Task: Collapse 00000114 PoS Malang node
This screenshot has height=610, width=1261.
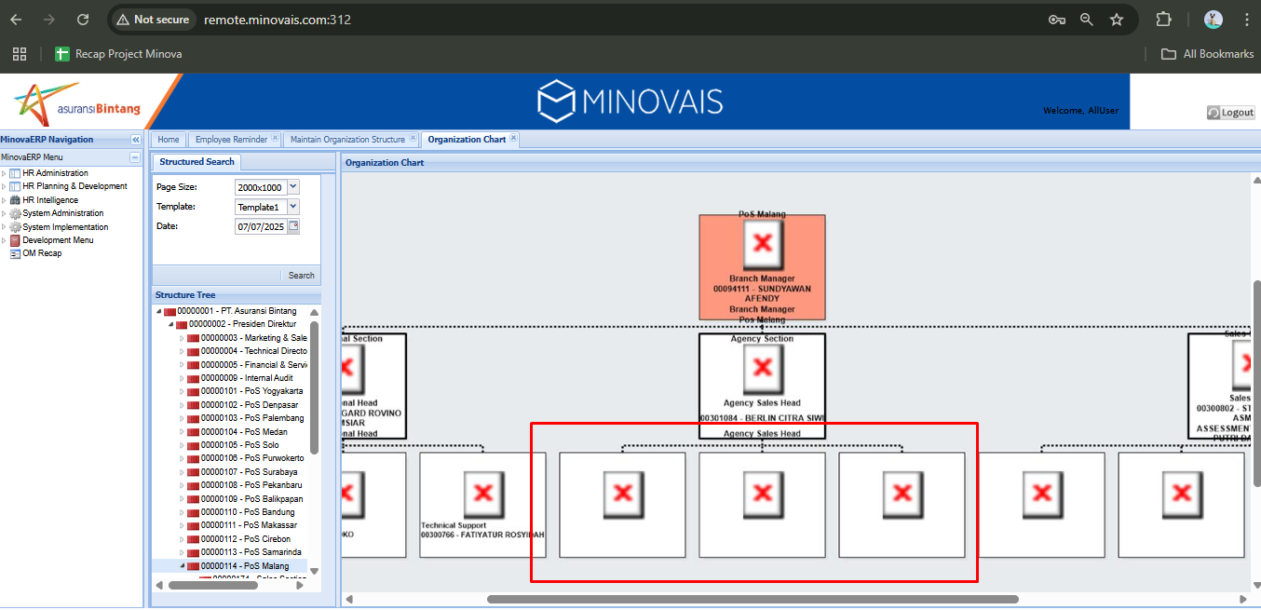Action: (x=182, y=566)
